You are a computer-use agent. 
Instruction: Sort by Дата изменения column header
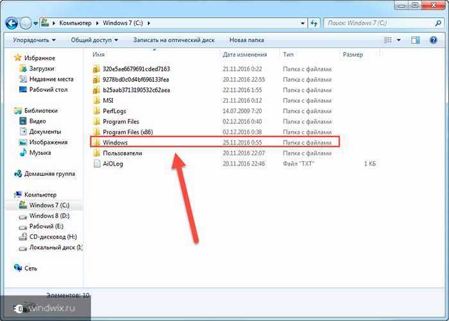pos(245,55)
